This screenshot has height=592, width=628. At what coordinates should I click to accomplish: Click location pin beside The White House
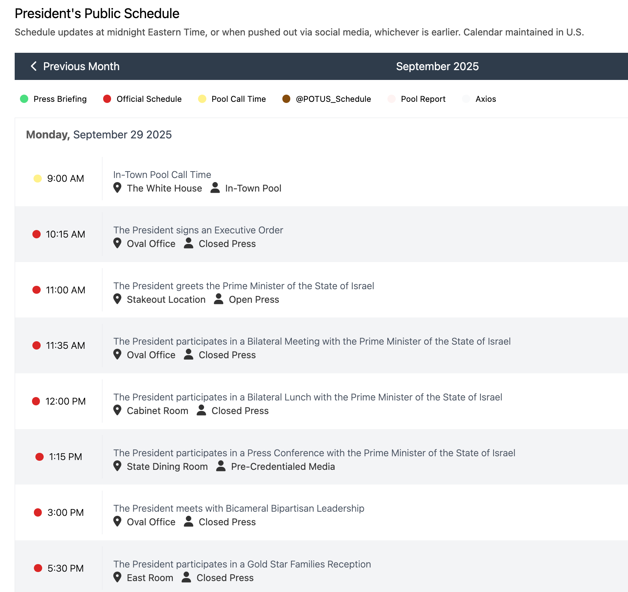117,188
